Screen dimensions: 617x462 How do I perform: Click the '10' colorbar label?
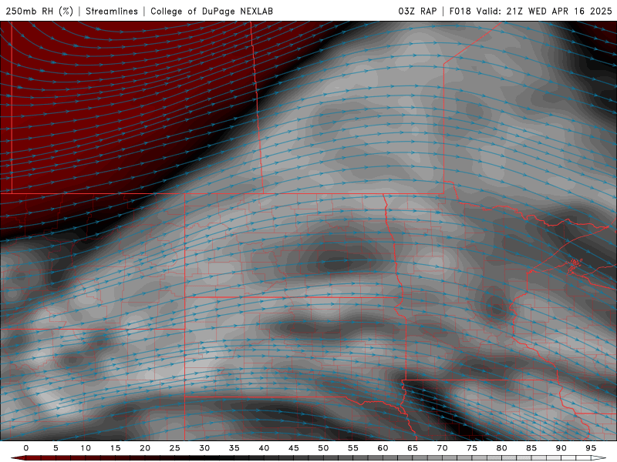86,448
